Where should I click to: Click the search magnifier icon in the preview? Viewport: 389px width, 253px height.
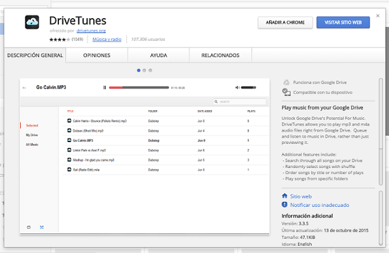click(x=216, y=102)
